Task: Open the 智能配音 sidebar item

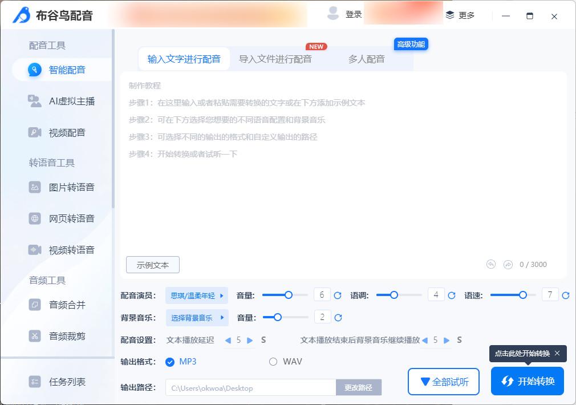Action: click(x=62, y=70)
